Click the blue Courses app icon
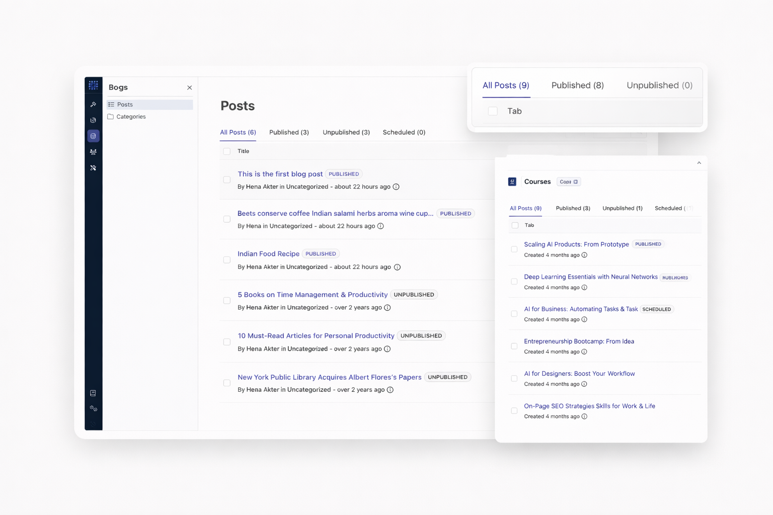 point(512,182)
